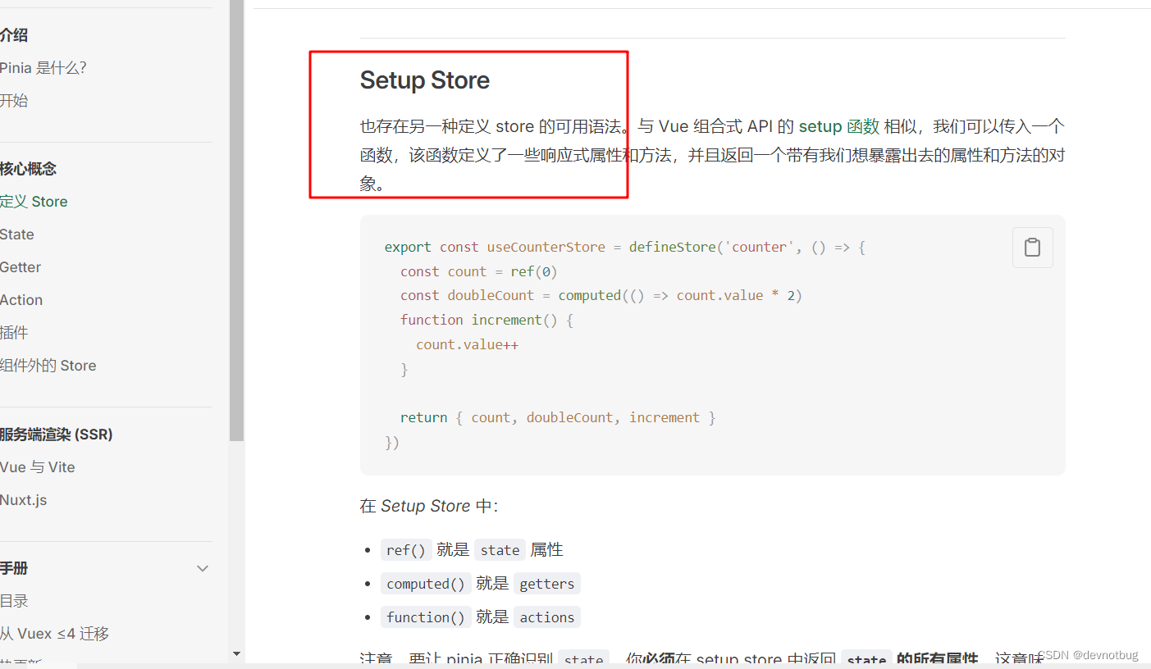This screenshot has width=1151, height=669.
Task: Copy the code block with clipboard icon
Action: [x=1032, y=248]
